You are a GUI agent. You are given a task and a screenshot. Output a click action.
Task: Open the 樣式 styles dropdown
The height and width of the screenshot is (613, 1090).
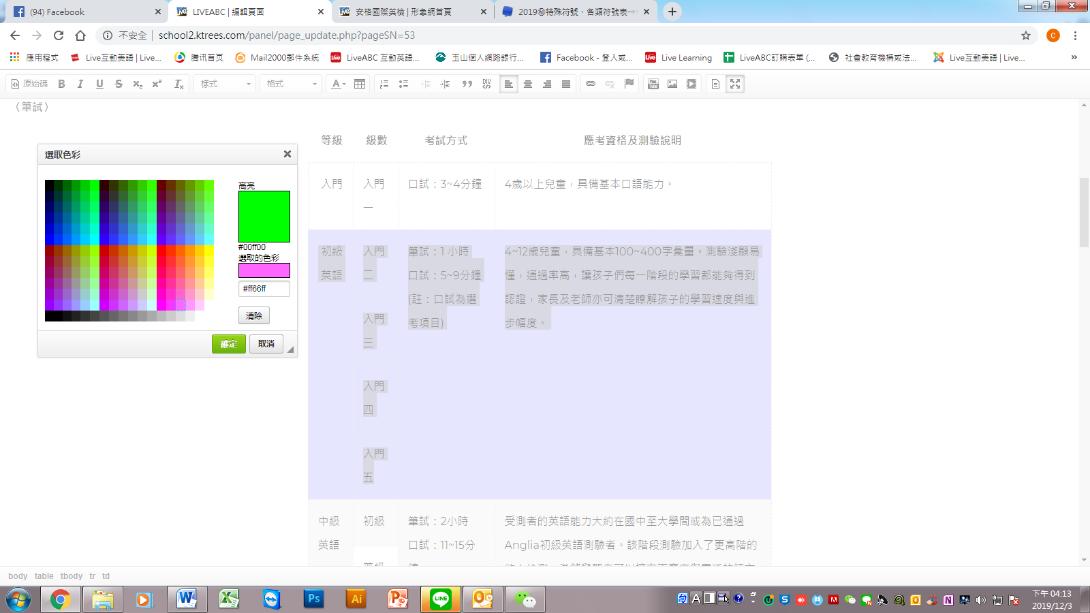pyautogui.click(x=225, y=84)
